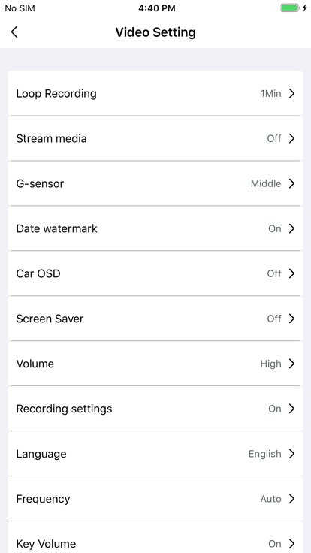Click chevron arrow beside Stream media
The width and height of the screenshot is (311, 553).
pos(291,138)
